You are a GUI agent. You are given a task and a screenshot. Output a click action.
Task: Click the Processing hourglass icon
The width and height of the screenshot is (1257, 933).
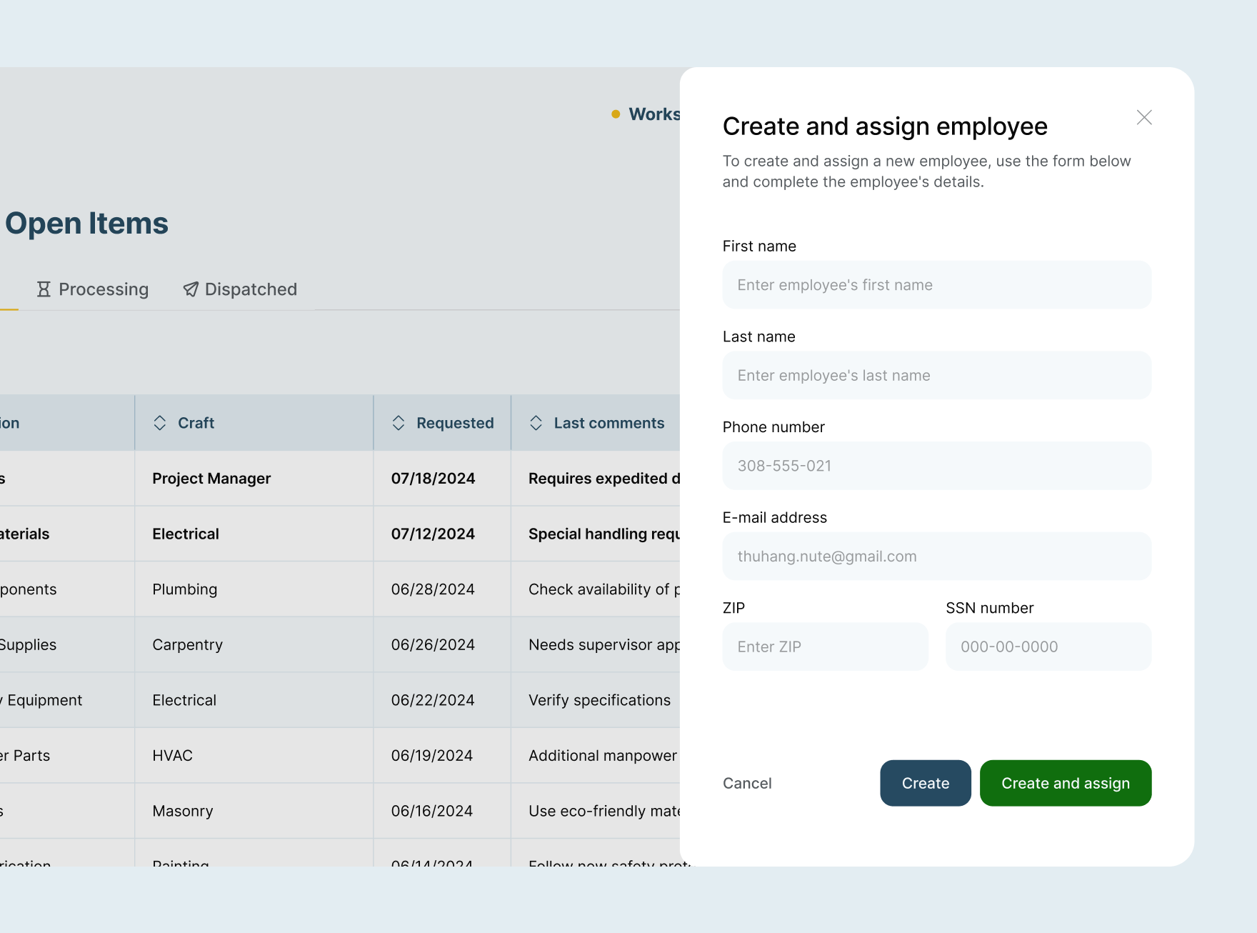click(x=44, y=289)
